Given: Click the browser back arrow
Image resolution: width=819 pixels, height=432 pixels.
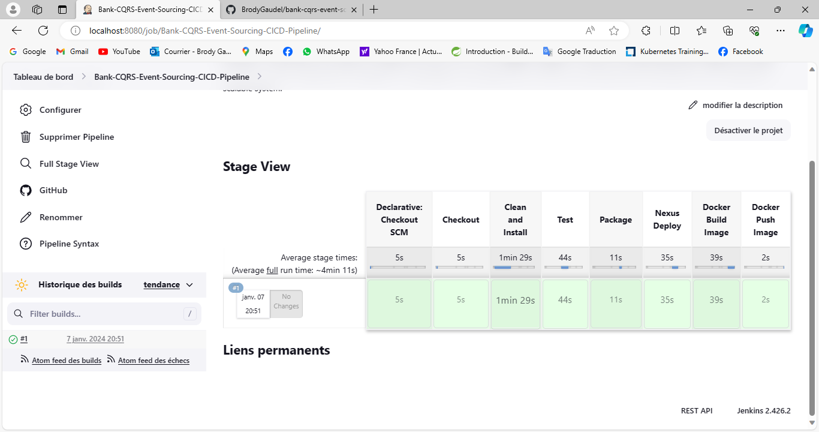Looking at the screenshot, I should coord(17,31).
